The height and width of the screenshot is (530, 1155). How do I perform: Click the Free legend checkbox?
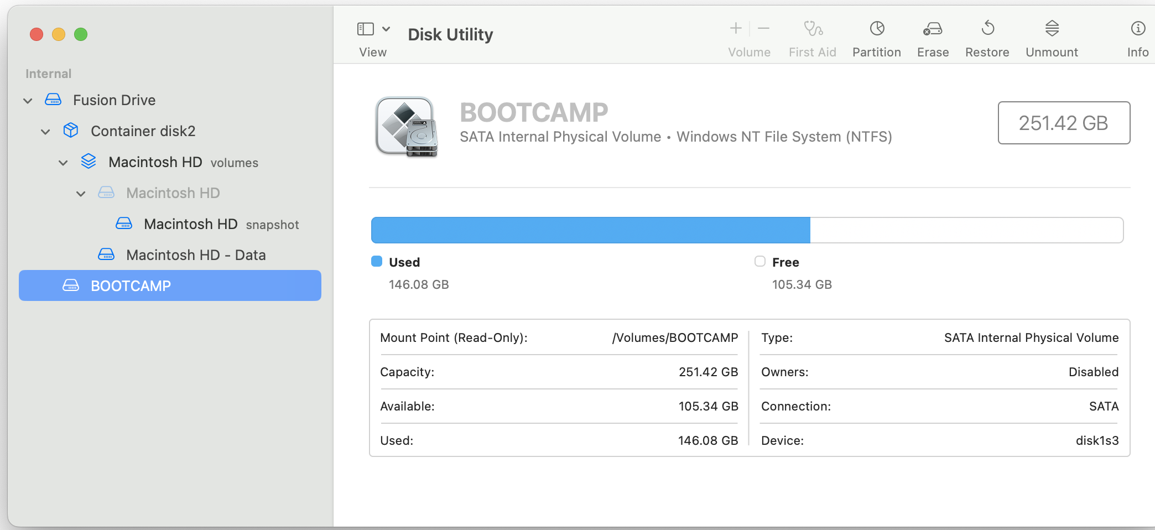pos(759,261)
